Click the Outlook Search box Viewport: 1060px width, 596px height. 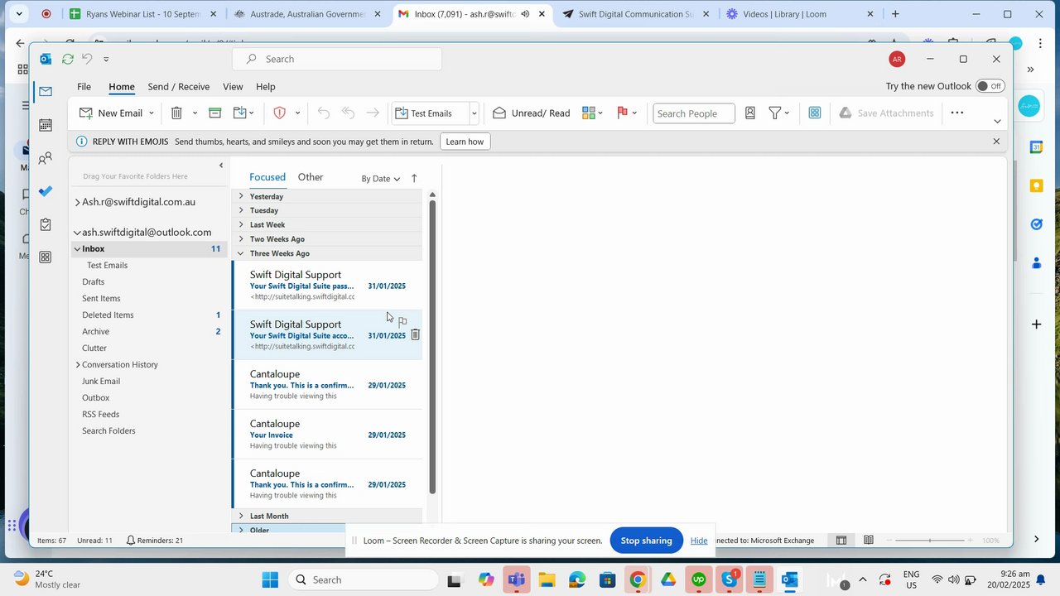(336, 59)
